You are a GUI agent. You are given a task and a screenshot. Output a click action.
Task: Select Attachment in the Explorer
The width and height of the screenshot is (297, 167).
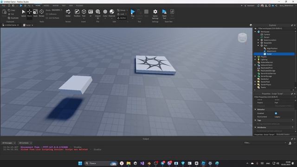[271, 51]
